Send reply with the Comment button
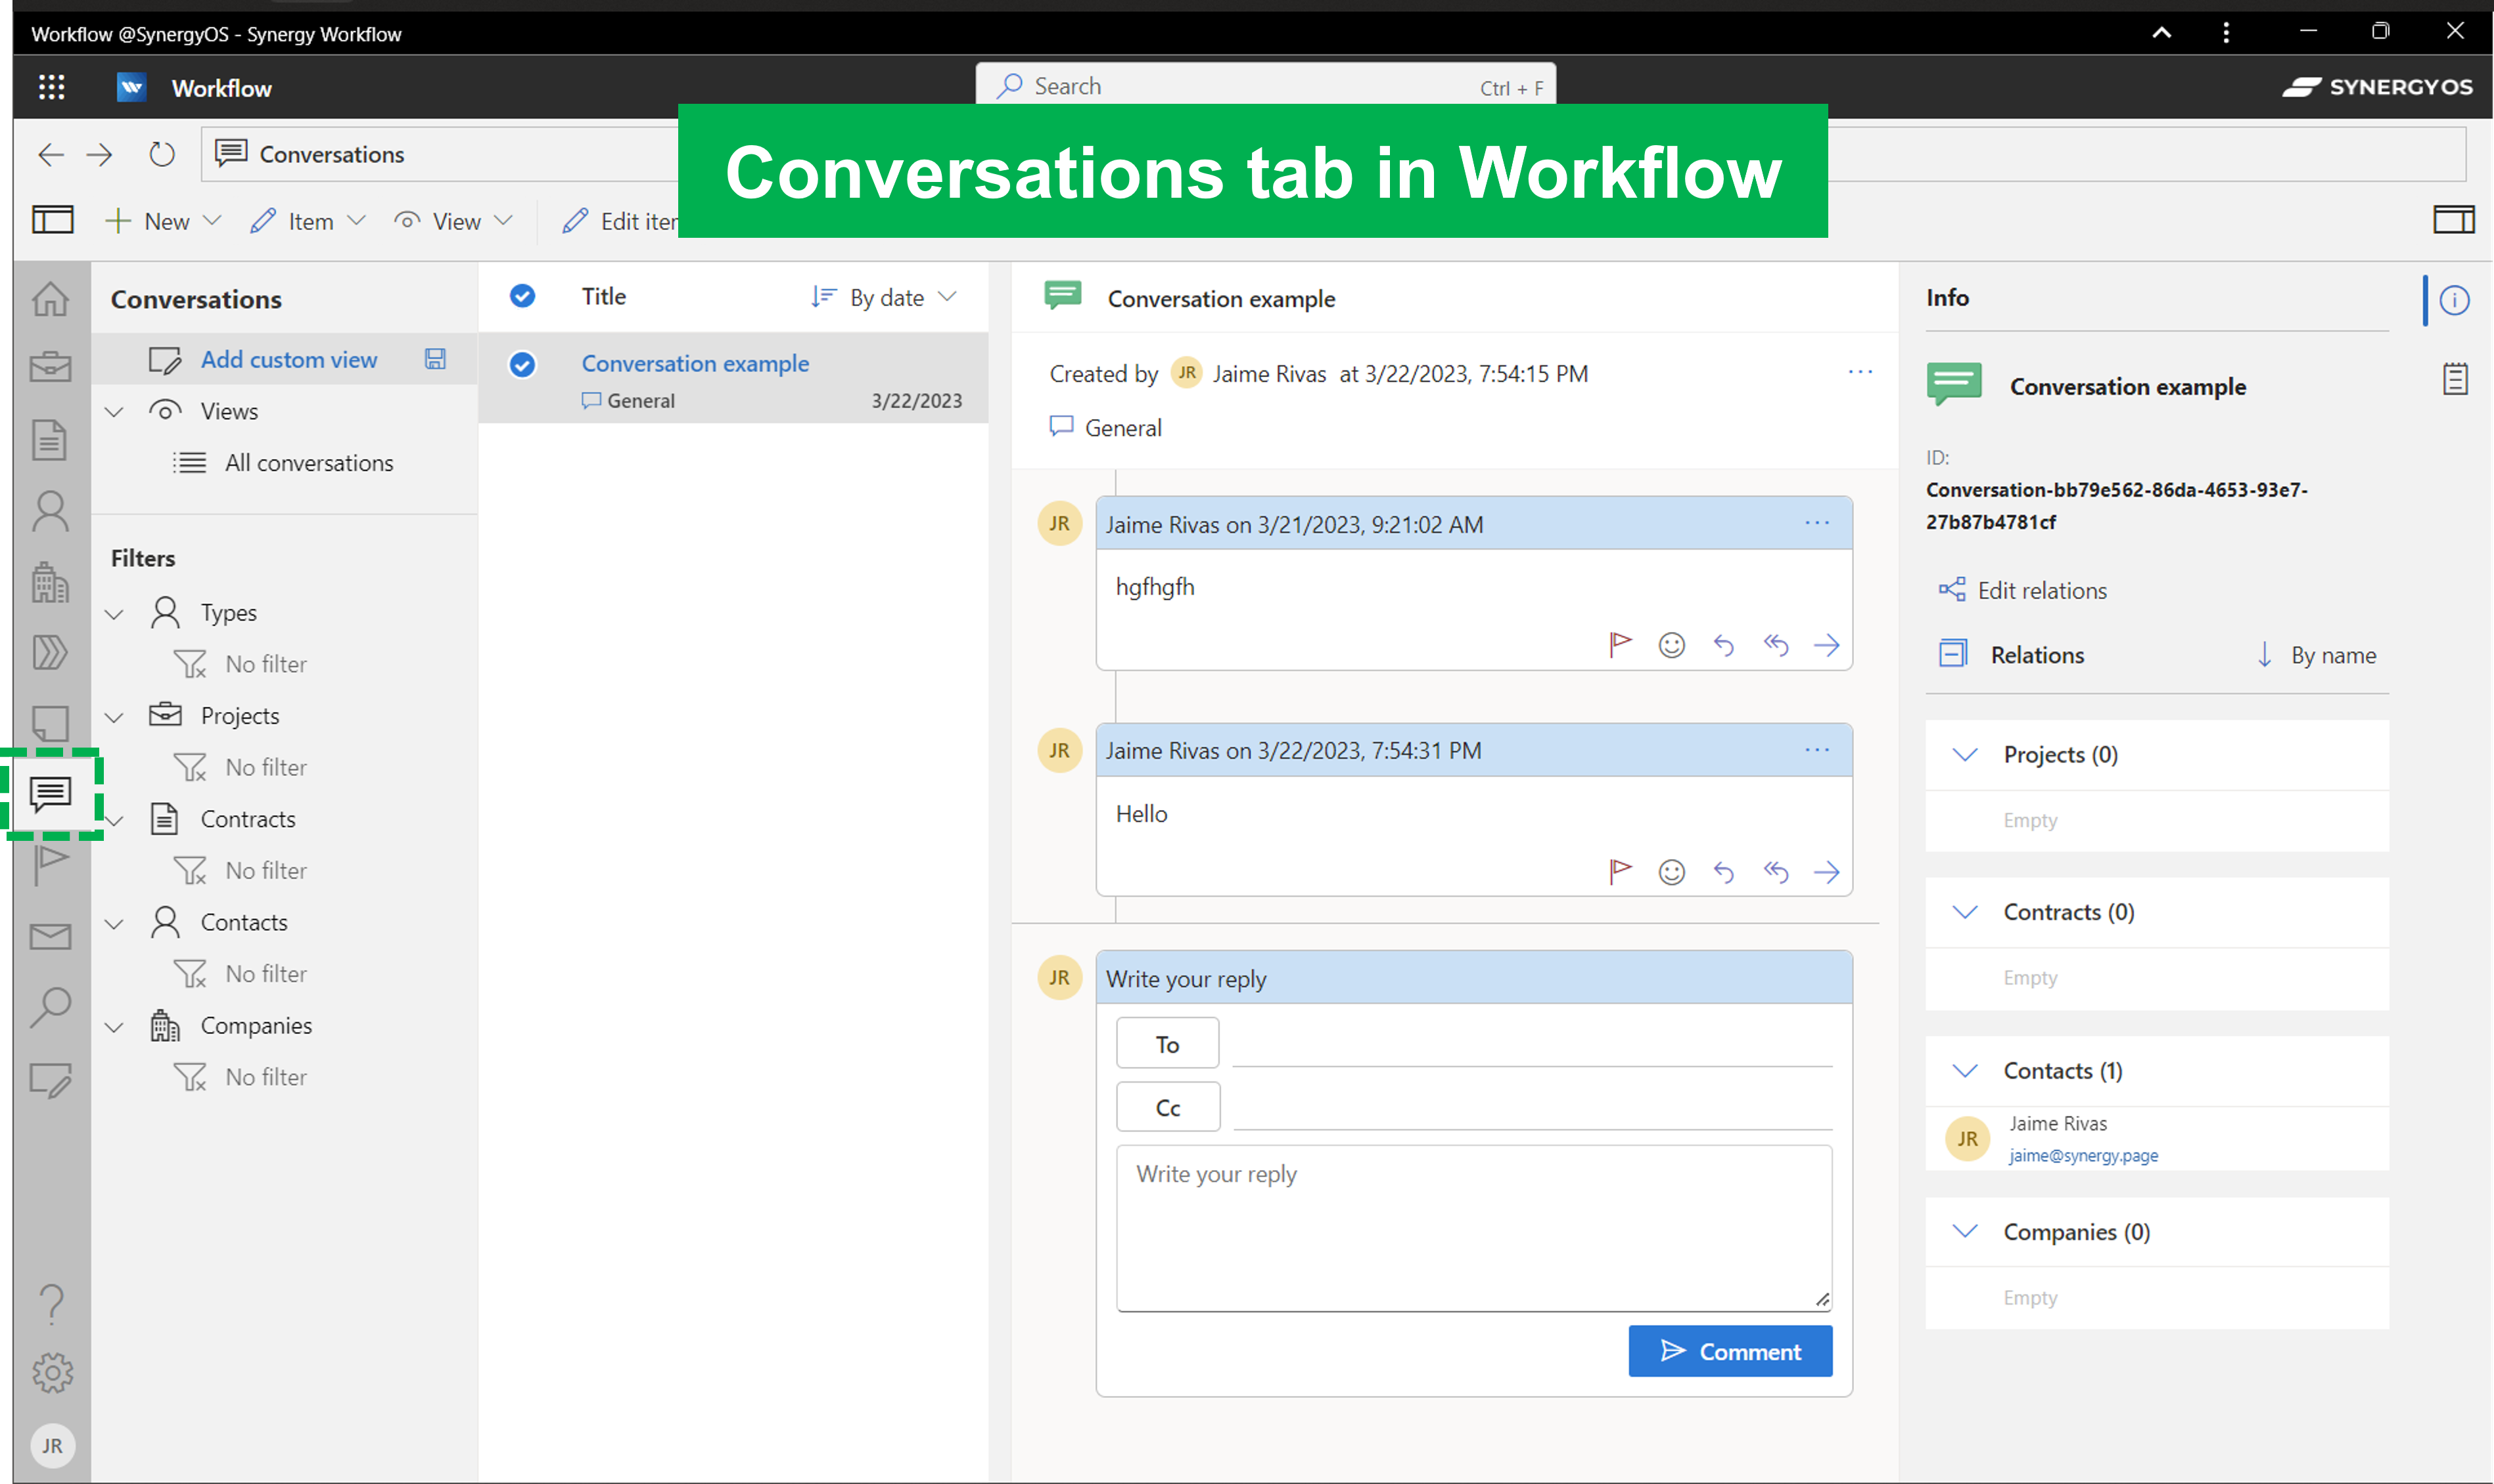 (1730, 1351)
